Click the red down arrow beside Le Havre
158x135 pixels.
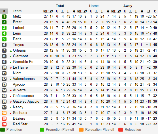[x=10, y=68]
